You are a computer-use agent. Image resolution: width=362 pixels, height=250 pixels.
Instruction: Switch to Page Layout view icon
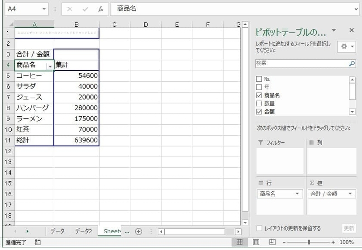[x=256, y=242]
